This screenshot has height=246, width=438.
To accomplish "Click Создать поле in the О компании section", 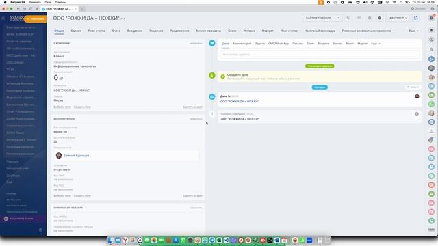I will 82,107.
